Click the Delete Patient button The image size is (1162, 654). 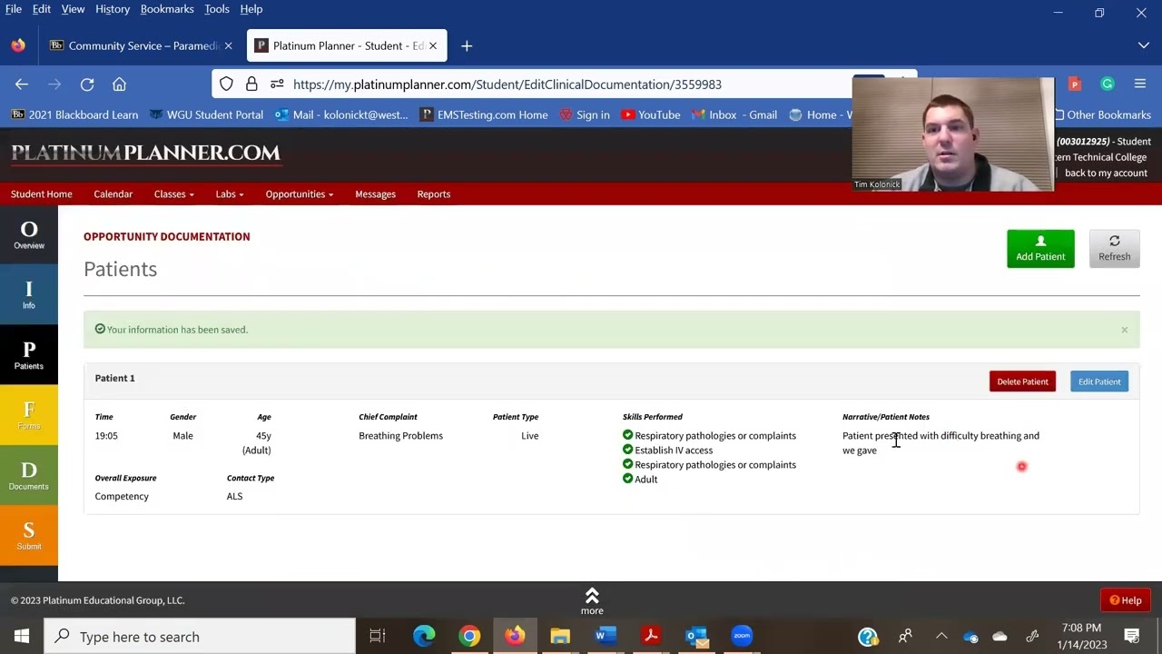point(1022,381)
